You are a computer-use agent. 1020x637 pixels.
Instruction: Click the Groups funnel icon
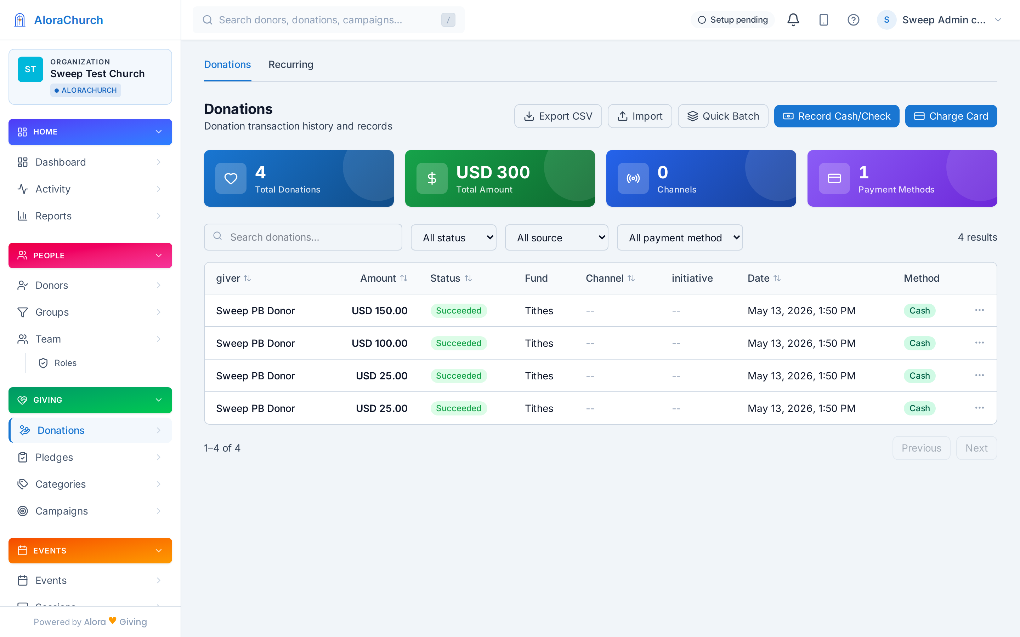(22, 312)
